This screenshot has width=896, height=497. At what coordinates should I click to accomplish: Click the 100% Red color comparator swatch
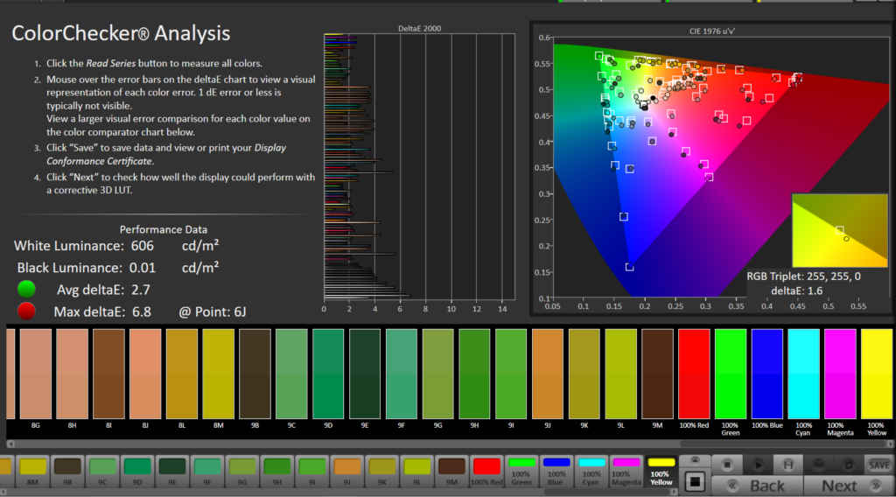pos(694,374)
